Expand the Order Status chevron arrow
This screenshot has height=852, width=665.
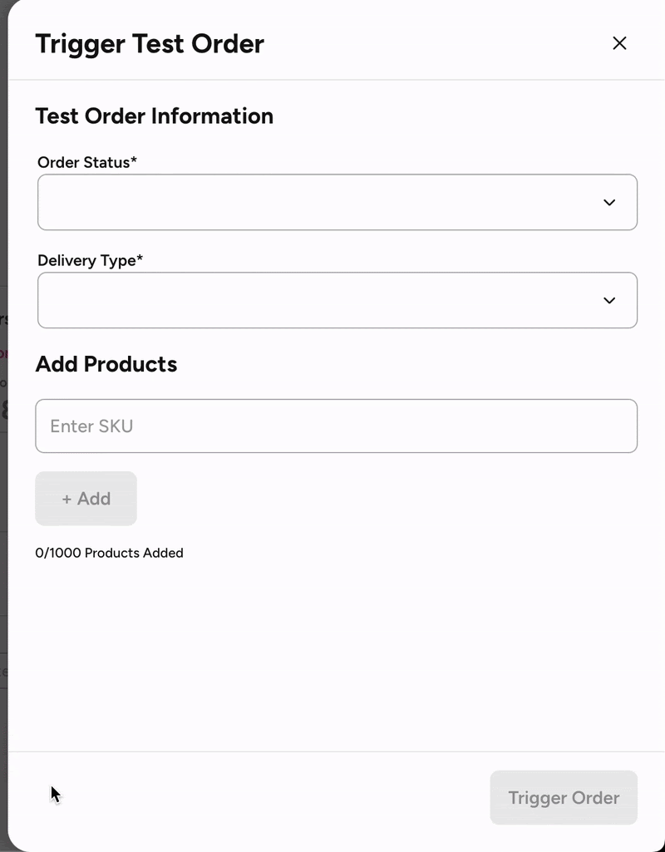609,203
